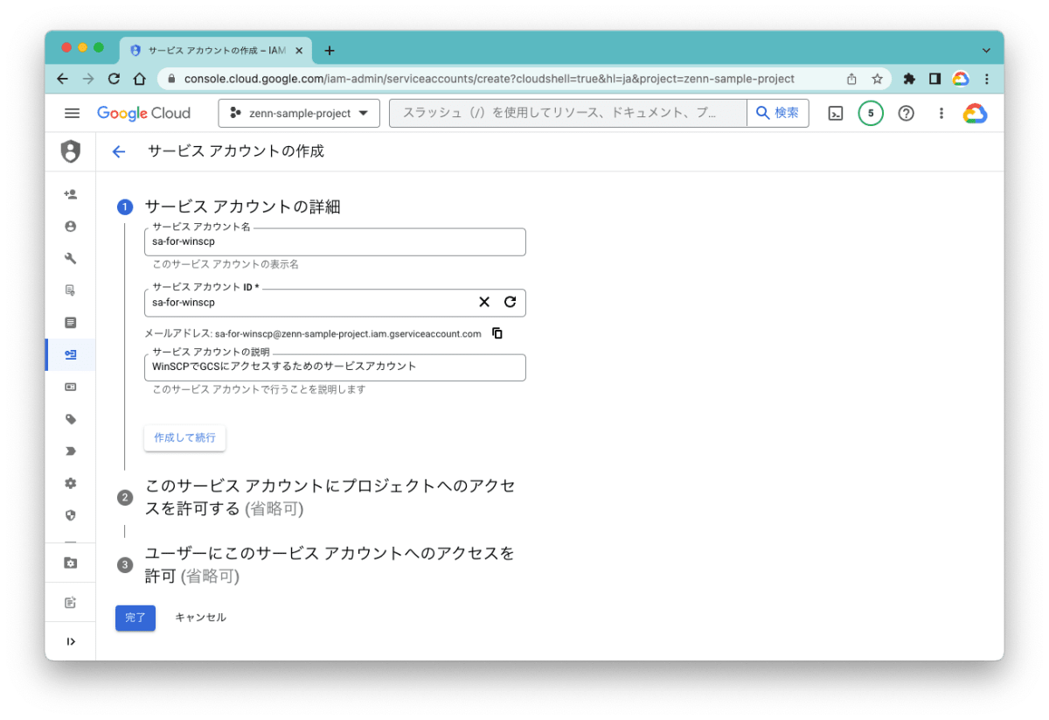Image resolution: width=1049 pixels, height=720 pixels.
Task: Open the IAM & Admin shield icon
Action: [70, 151]
